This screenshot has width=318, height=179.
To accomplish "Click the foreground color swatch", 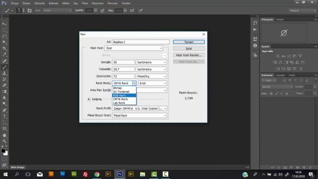I will coord(3,151).
